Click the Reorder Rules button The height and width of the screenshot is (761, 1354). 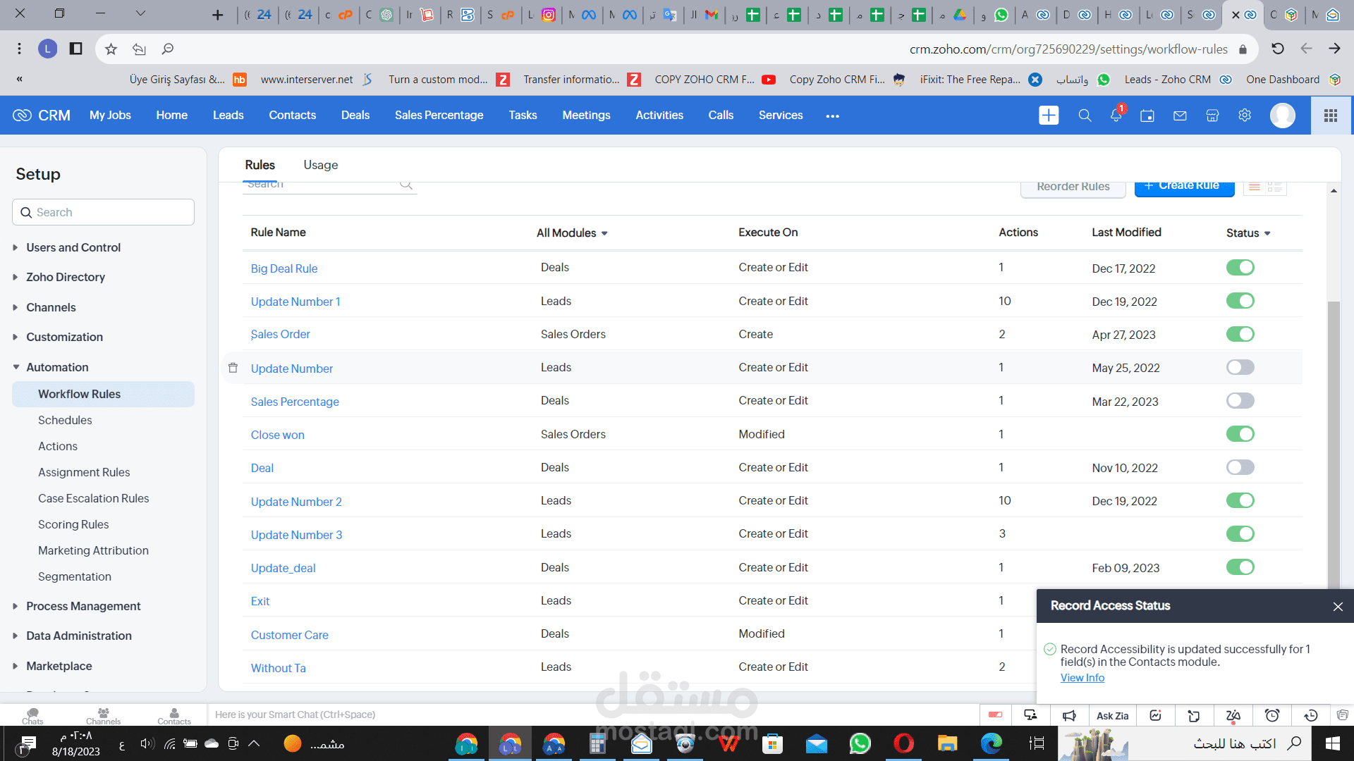click(x=1073, y=187)
